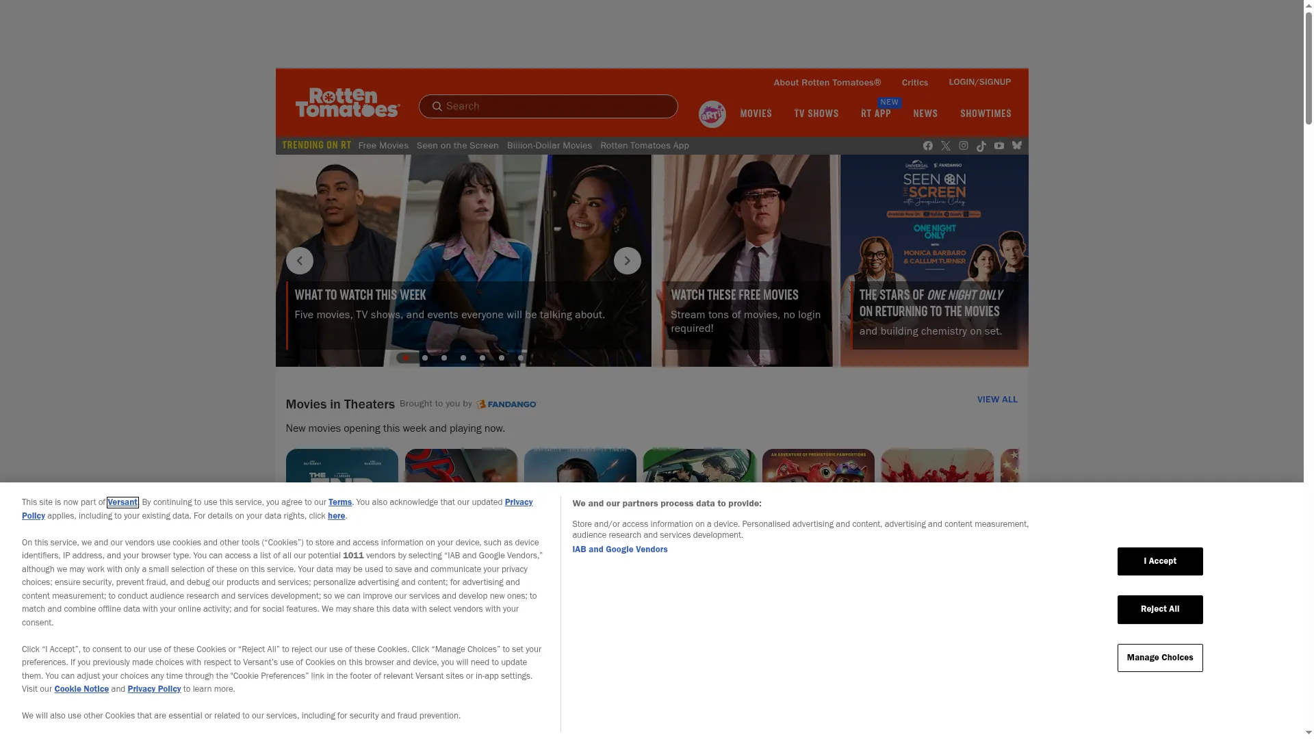The image size is (1314, 739).
Task: Click VIEW ALL for Movies in Theaters
Action: coord(997,400)
